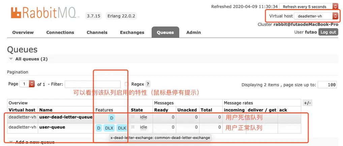Image resolution: width=343 pixels, height=146 pixels.
Task: Click the +/- column toggle button
Action: [x=307, y=103]
